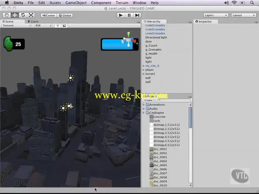This screenshot has height=194, width=259.
Task: Open the RGB render mode dropdown
Action: coord(43,26)
